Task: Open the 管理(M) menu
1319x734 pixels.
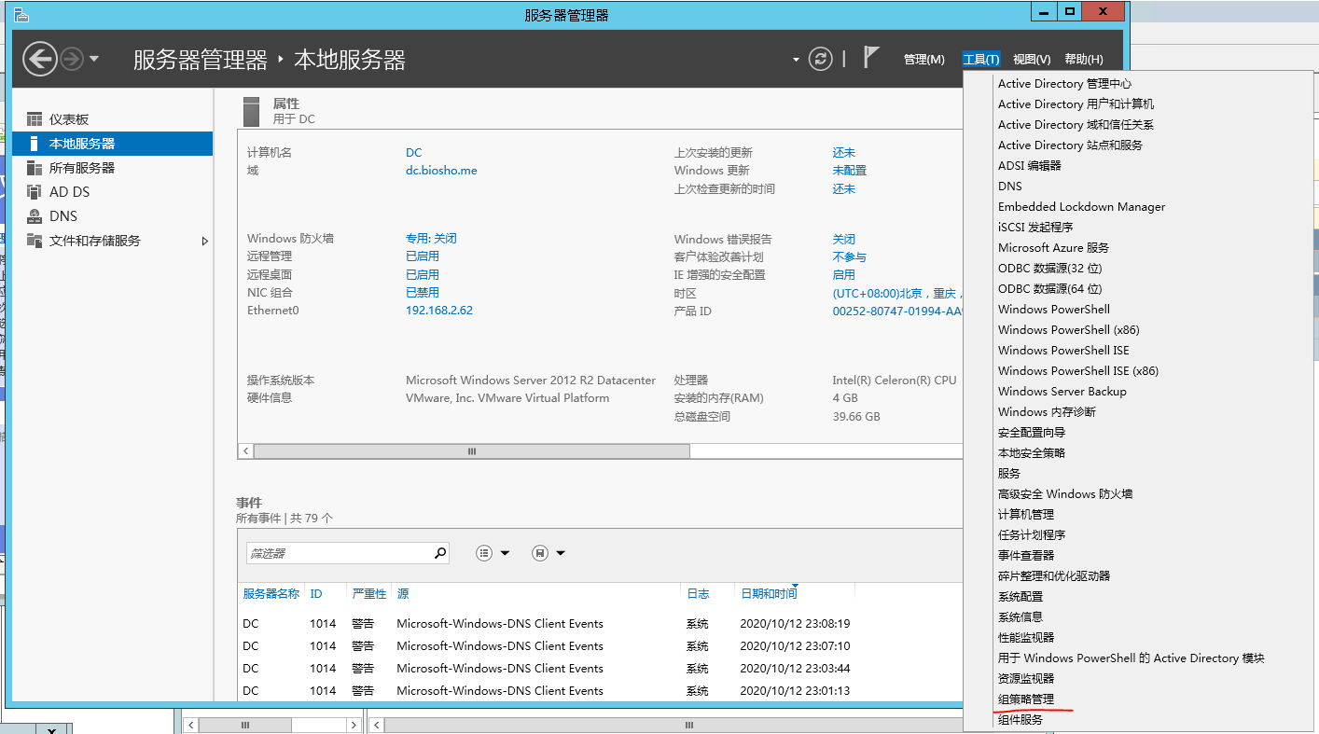Action: point(923,60)
